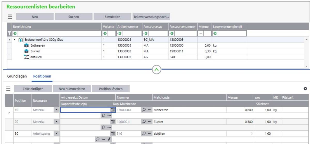Click the layers icon next to Zucker
Screen dimensions: 310x144
(26, 51)
